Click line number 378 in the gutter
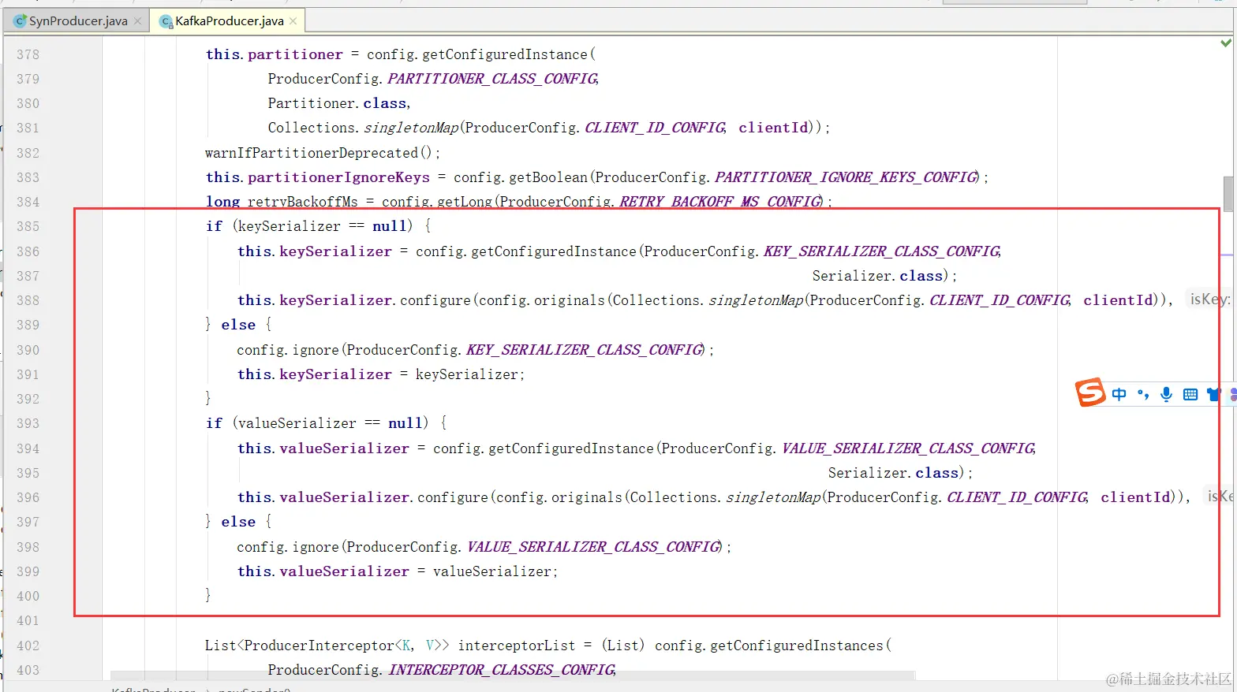This screenshot has width=1237, height=692. point(28,54)
